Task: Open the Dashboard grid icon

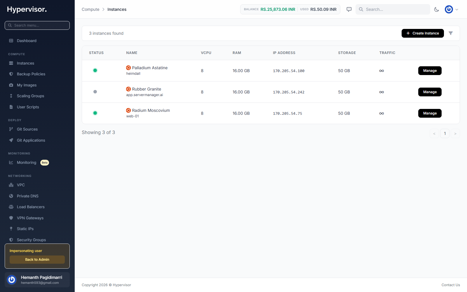Action: coord(11,41)
